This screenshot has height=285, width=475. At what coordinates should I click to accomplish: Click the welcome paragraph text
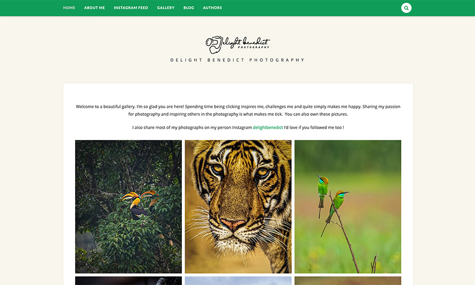tap(238, 110)
